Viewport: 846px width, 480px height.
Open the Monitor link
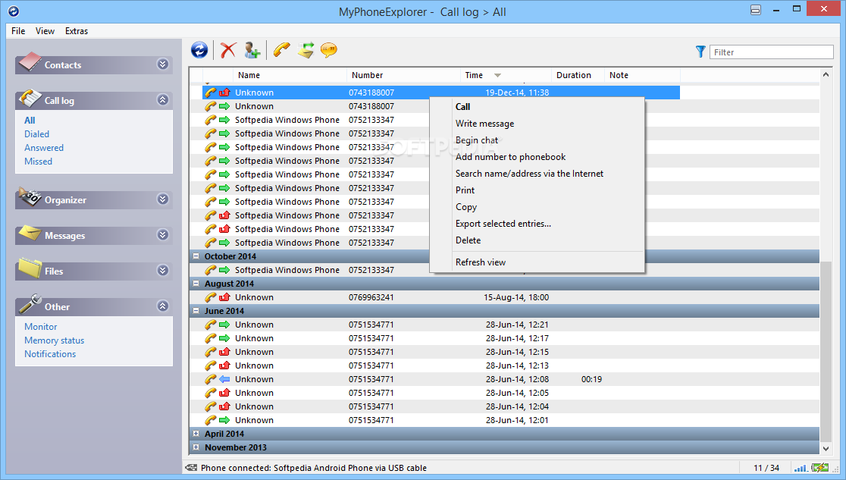click(40, 327)
